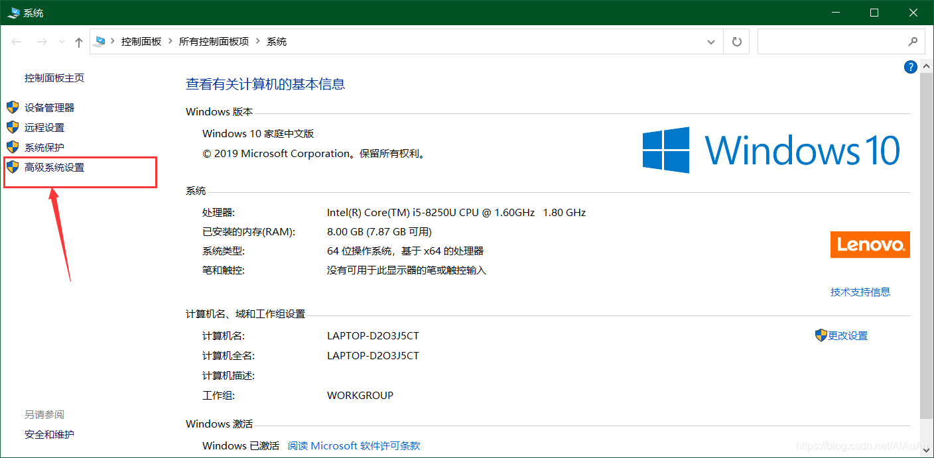This screenshot has width=934, height=458.
Task: Click the shield icon next to 更改设置
Action: [821, 335]
